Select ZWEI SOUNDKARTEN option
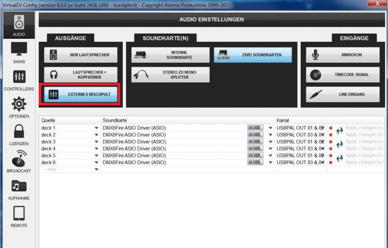This screenshot has height=248, width=388. [x=253, y=55]
